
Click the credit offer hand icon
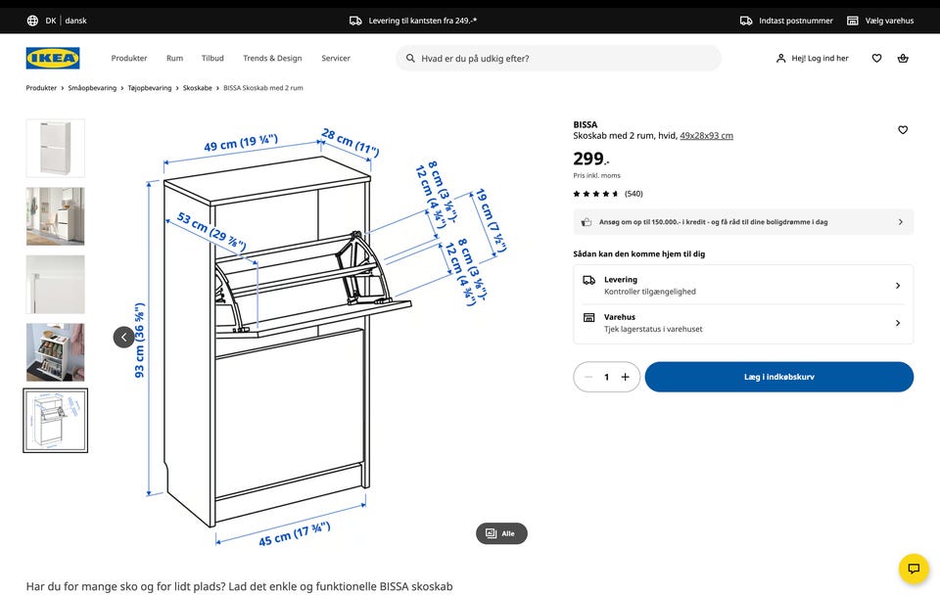click(x=587, y=222)
